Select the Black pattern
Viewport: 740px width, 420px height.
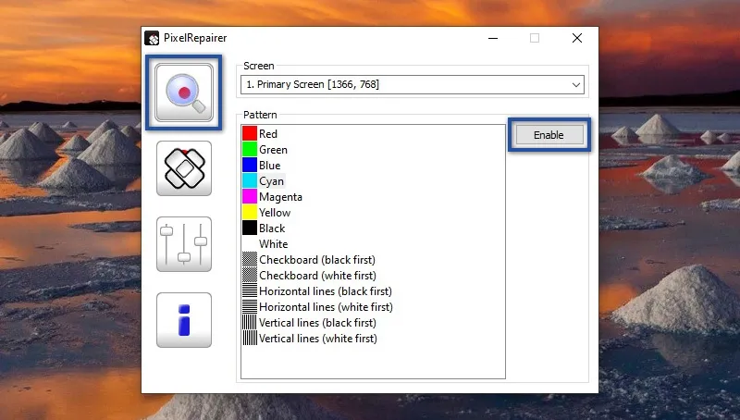coord(264,229)
